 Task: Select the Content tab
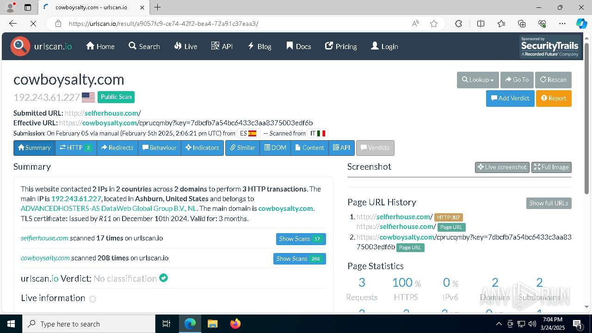click(x=310, y=148)
